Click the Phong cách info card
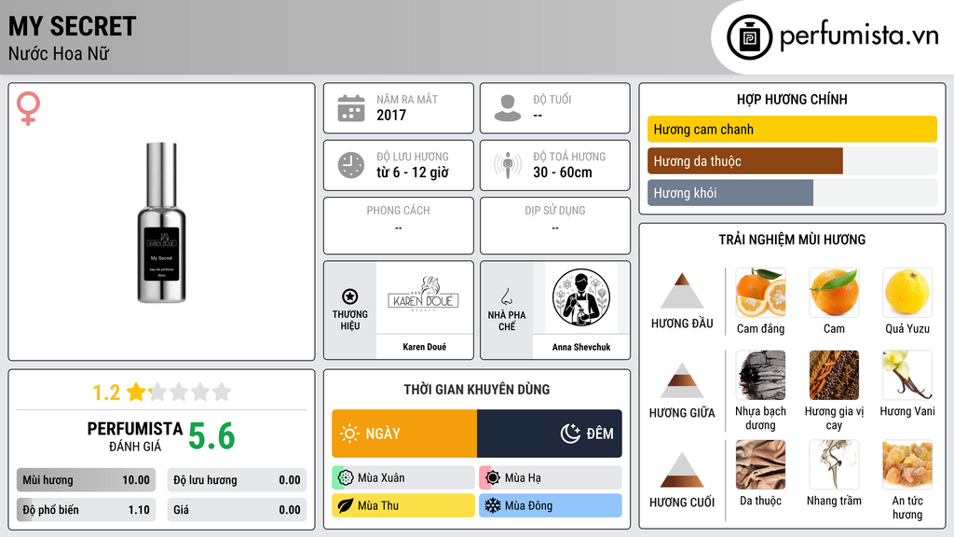 [x=399, y=226]
